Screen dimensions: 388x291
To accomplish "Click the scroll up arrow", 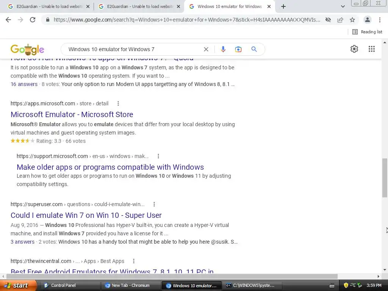I will click(x=385, y=42).
